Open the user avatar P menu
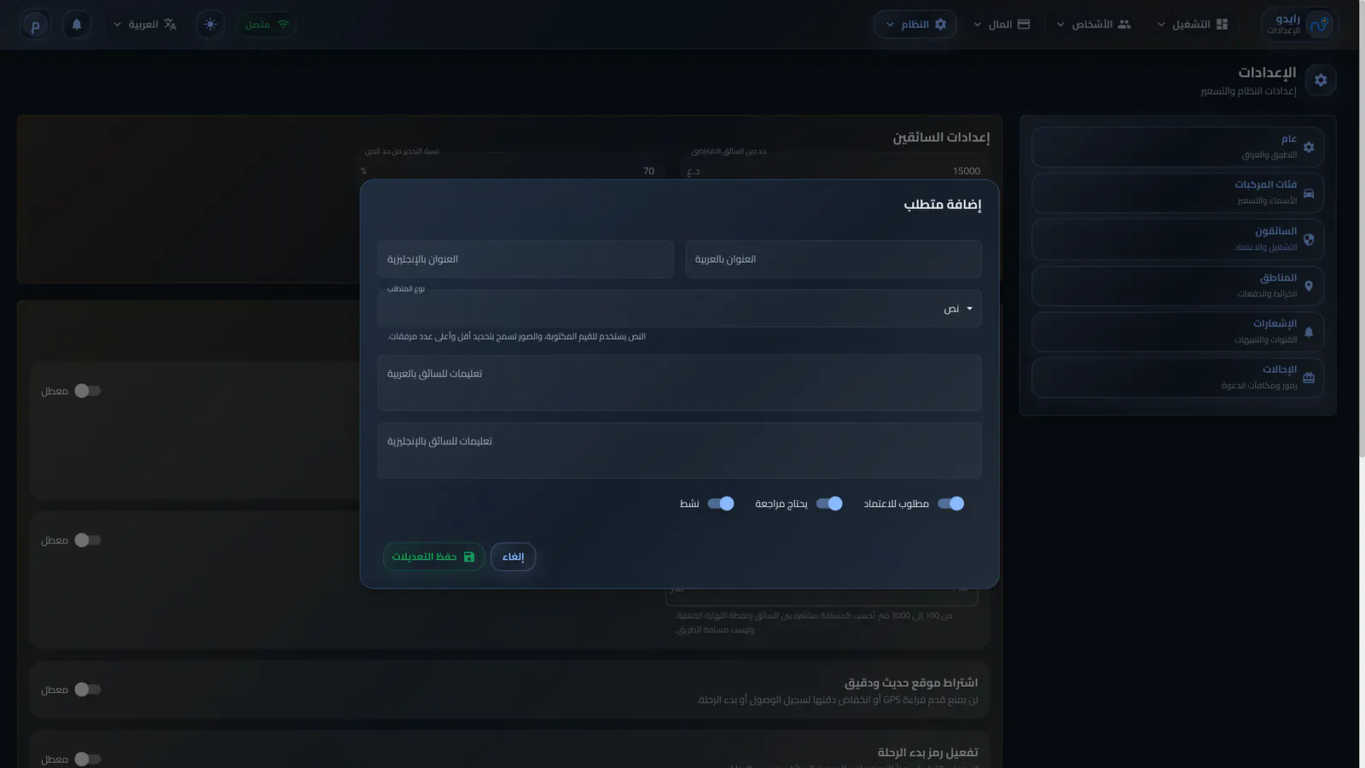Screen dimensions: 1365x768 pos(35,25)
